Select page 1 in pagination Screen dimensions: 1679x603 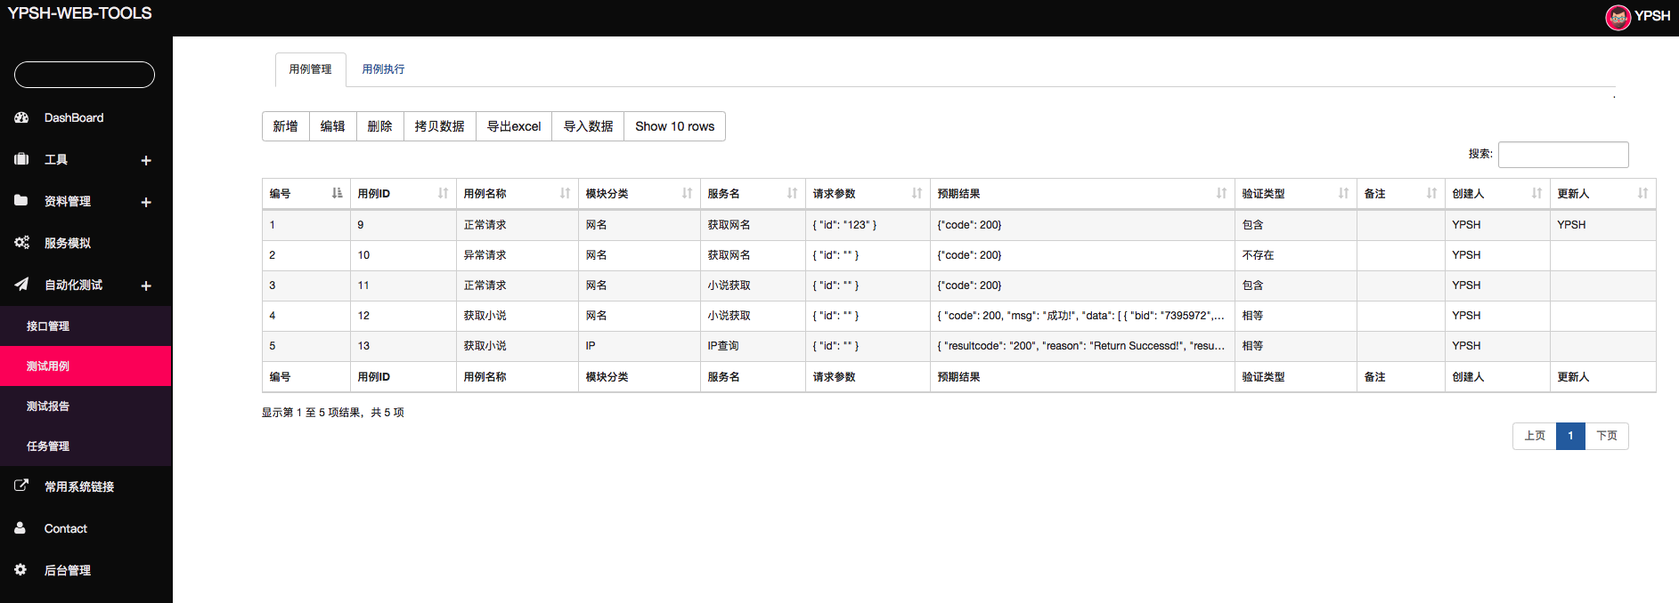(1570, 436)
